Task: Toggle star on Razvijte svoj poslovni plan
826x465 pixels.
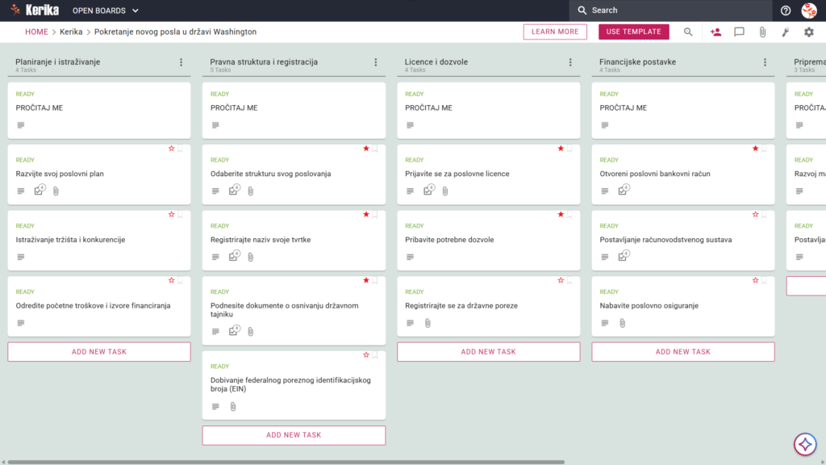Action: 171,149
